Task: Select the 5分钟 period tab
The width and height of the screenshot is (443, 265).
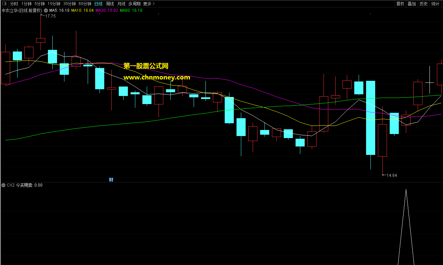Action: [39, 4]
